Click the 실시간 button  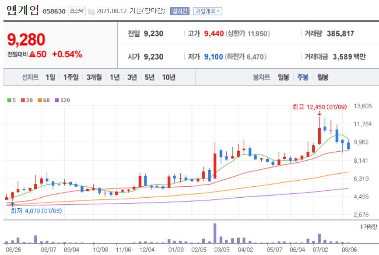(x=179, y=11)
